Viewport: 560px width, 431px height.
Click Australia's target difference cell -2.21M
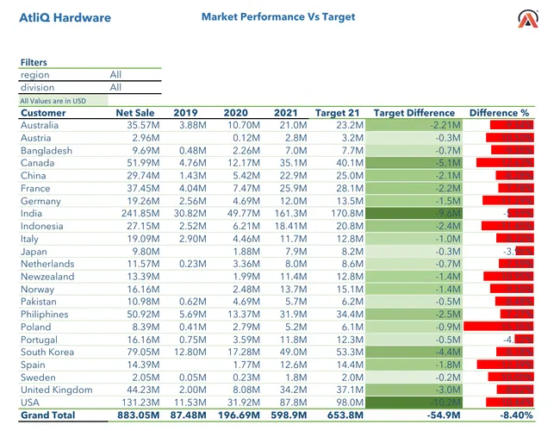pos(414,126)
